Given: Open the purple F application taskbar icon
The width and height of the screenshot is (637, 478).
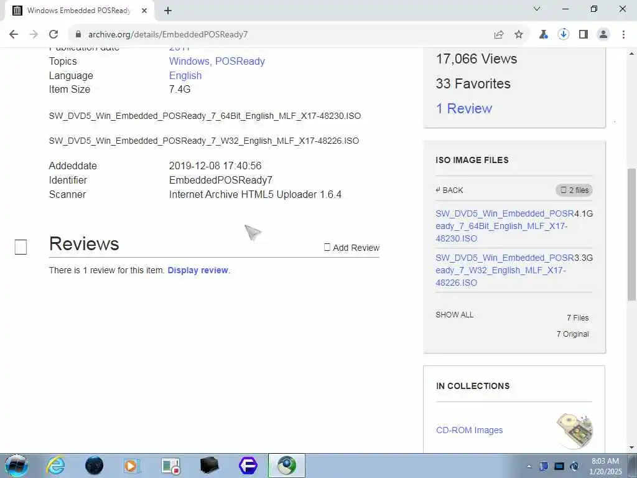Looking at the screenshot, I should click(x=248, y=466).
